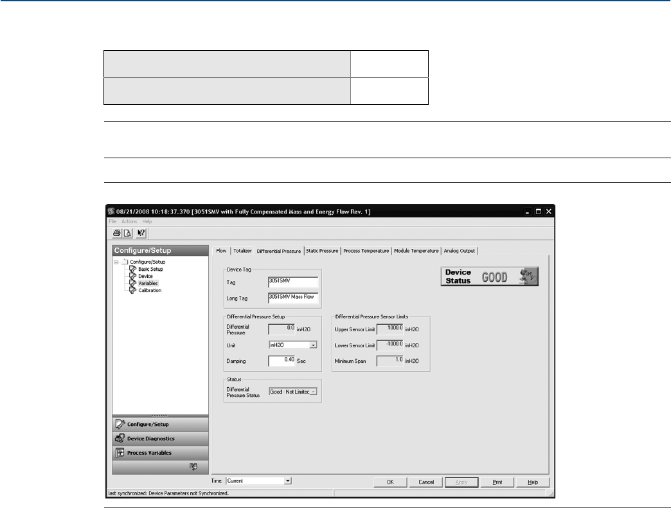Viewport: 671px width, 512px height.
Task: Open the Unit dropdown for differential pressure
Action: click(313, 345)
